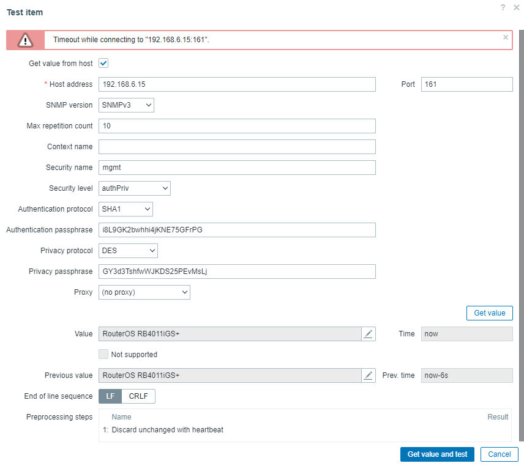Edit the Value field with pencil icon
Viewport: 524px width, 466px height.
pos(368,334)
